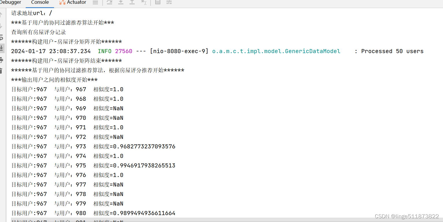
Task: Click the '输出用户之间的相似度开始' line
Action: click(54, 80)
